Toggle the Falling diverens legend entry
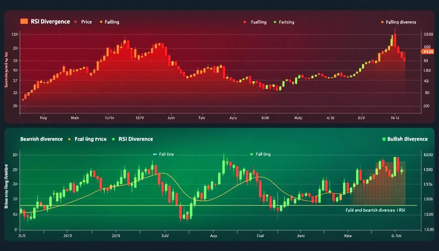 pyautogui.click(x=398, y=22)
